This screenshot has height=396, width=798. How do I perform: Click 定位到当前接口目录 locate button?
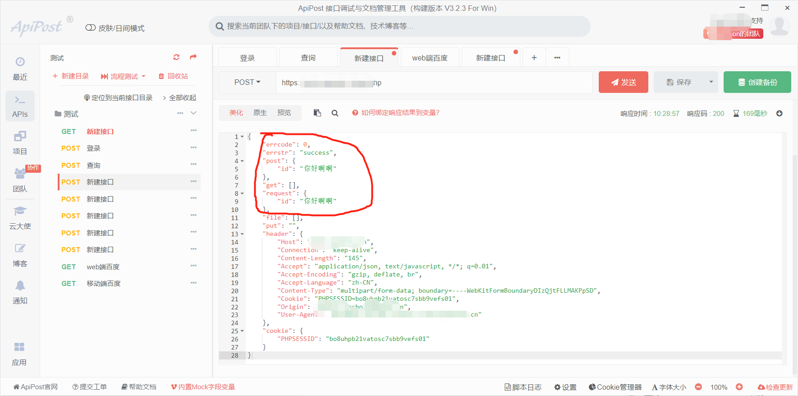pyautogui.click(x=119, y=97)
